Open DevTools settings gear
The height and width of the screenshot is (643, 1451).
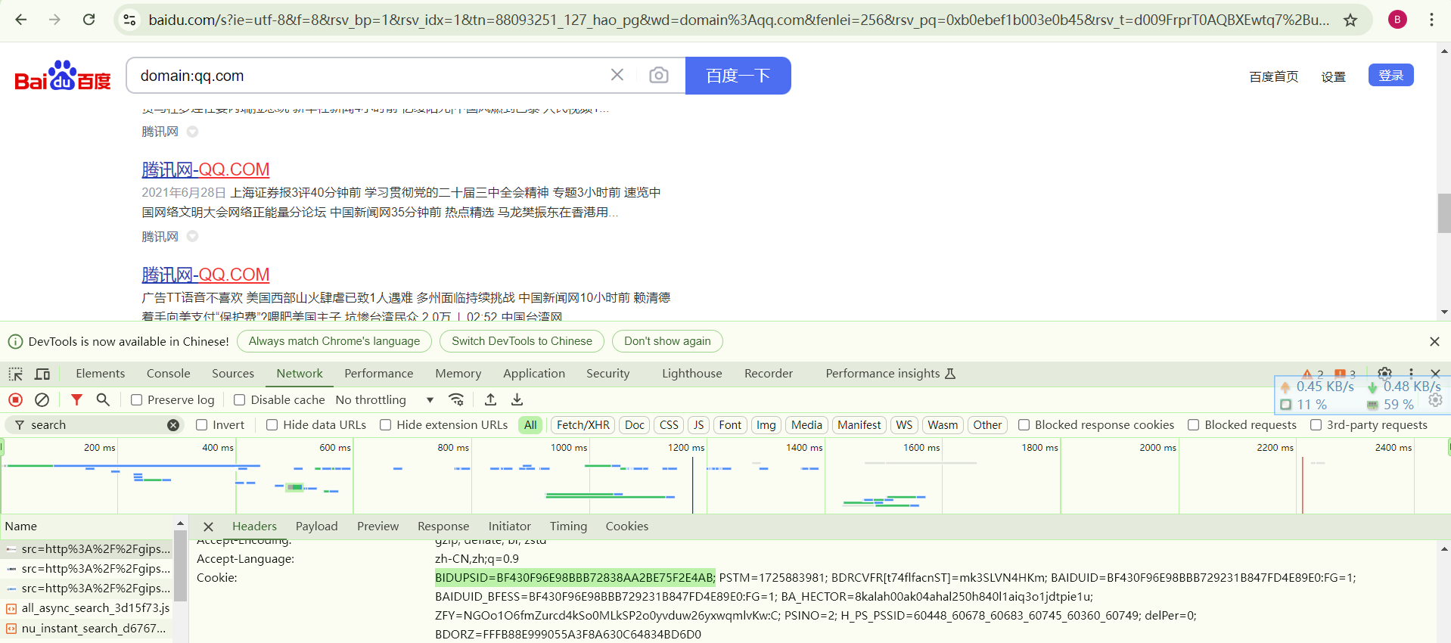[1384, 373]
